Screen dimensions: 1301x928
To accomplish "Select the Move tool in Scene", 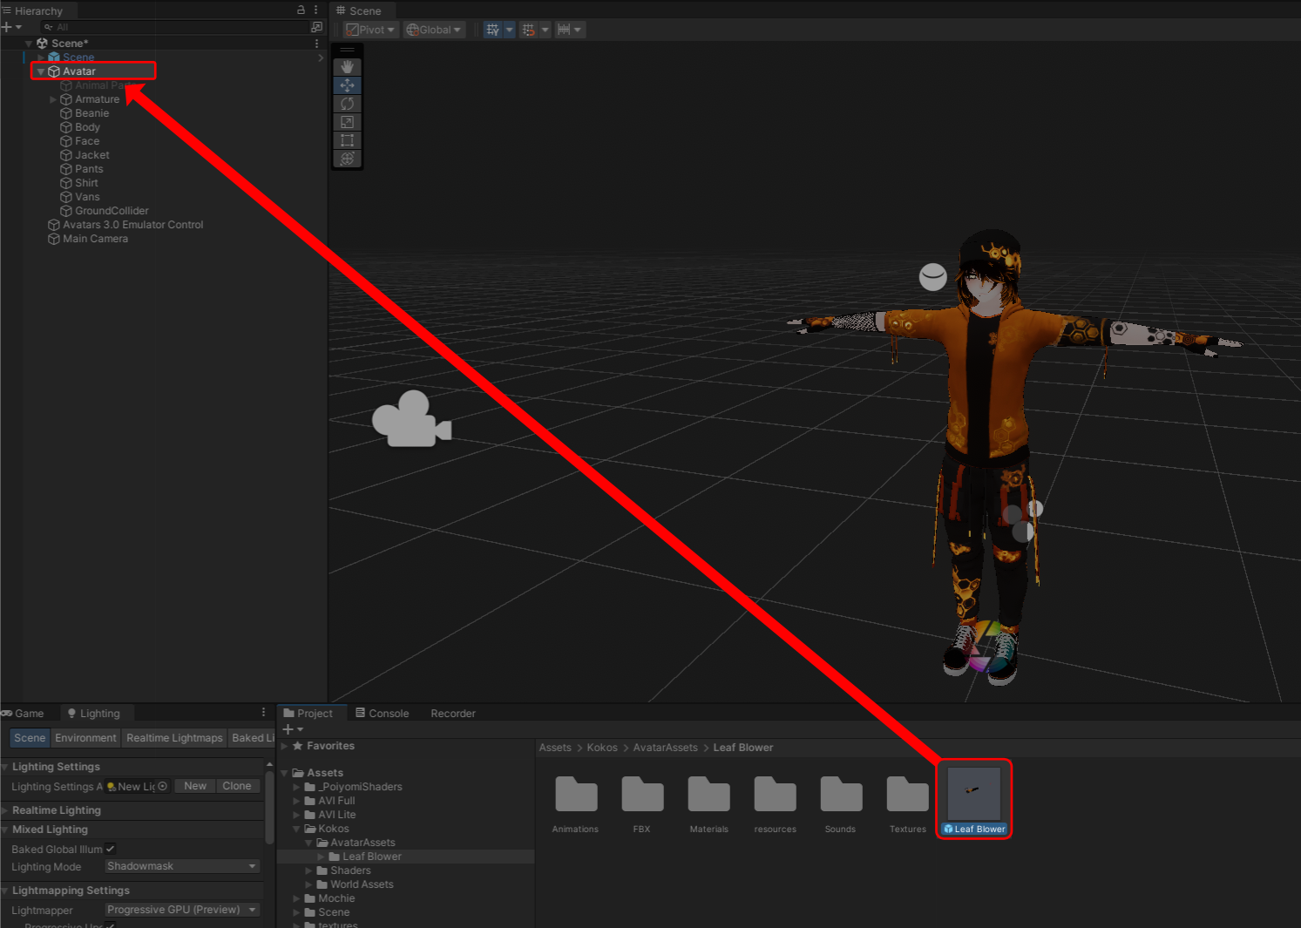I will 347,85.
